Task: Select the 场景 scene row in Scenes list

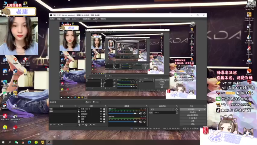Action: 63,109
